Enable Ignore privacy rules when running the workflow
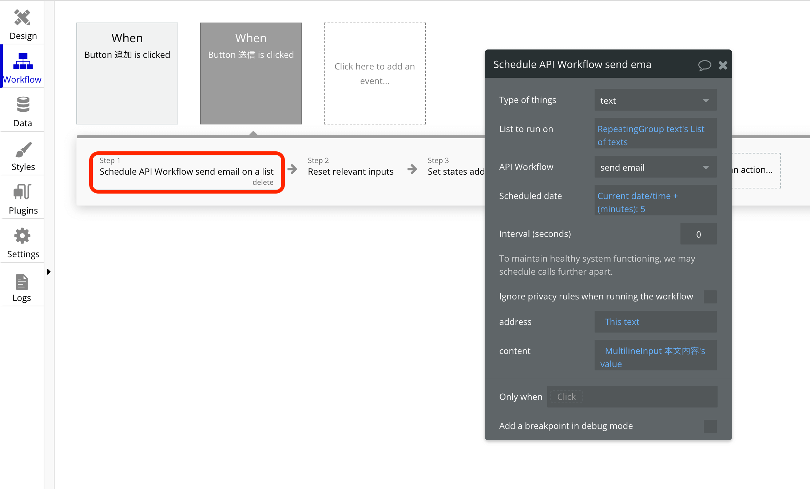 pyautogui.click(x=710, y=297)
